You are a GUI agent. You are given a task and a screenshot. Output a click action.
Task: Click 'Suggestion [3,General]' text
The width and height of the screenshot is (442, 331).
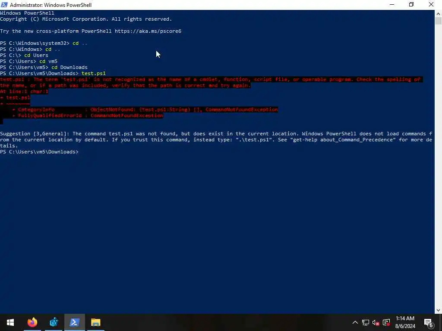[35, 134]
